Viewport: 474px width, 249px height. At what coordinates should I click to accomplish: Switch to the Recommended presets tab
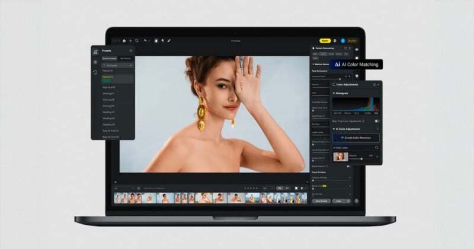click(110, 59)
